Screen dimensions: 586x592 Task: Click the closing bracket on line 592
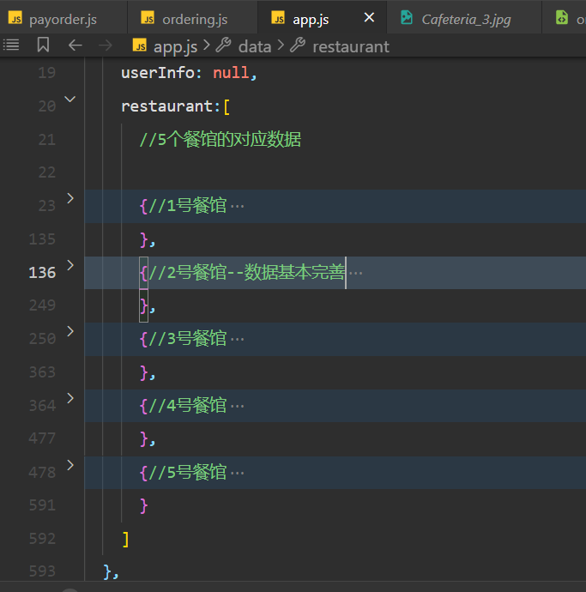point(126,539)
